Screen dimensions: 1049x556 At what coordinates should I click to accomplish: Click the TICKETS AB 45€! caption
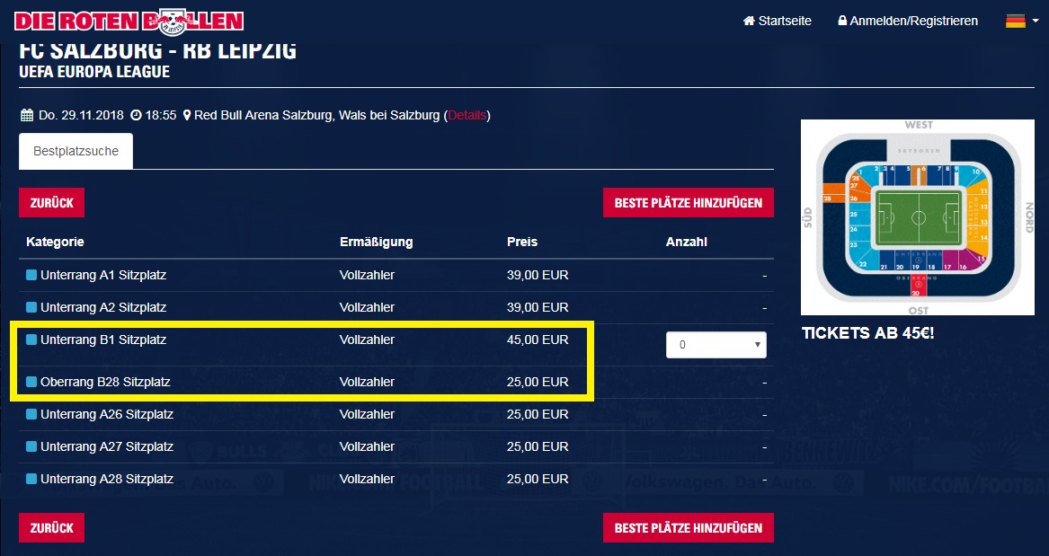pyautogui.click(x=867, y=333)
